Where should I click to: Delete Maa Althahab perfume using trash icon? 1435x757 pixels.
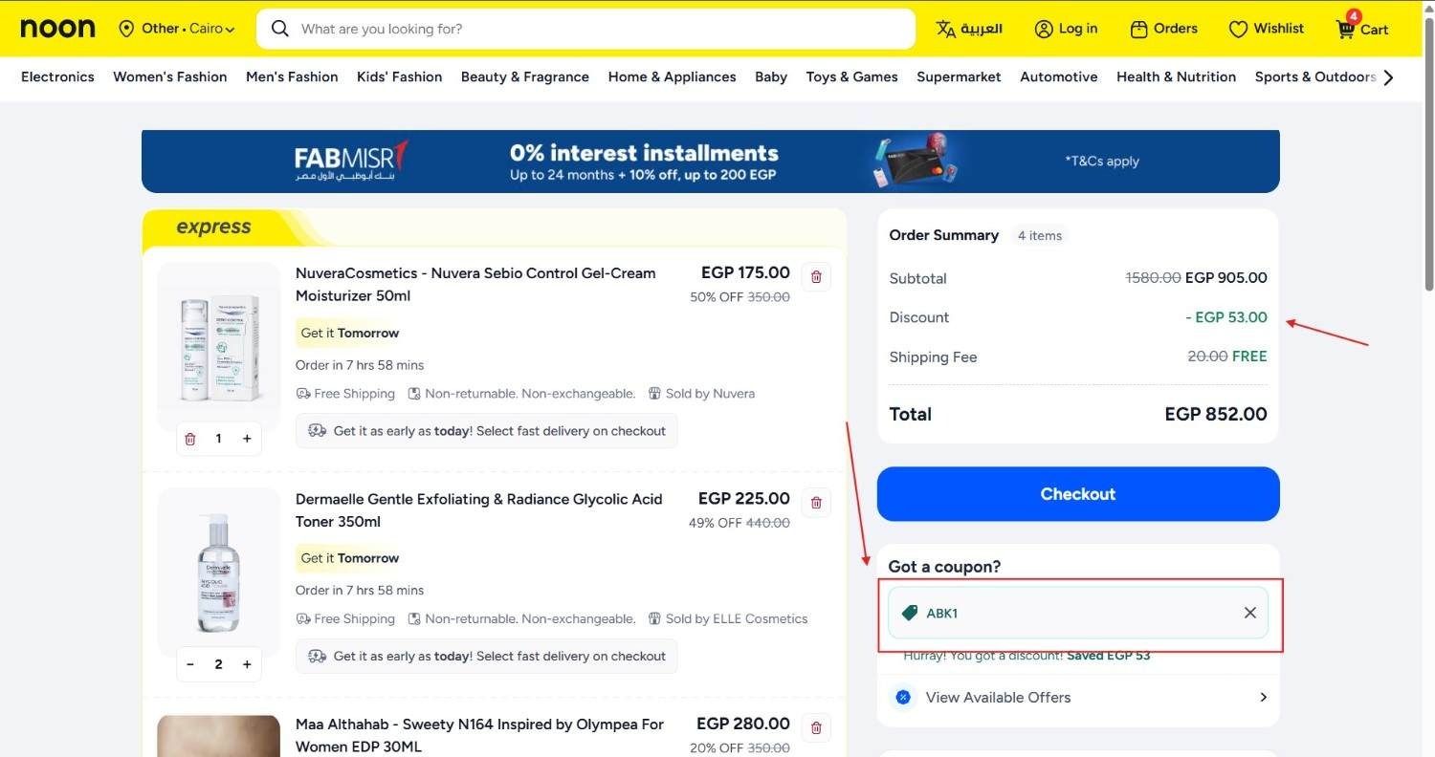(816, 728)
